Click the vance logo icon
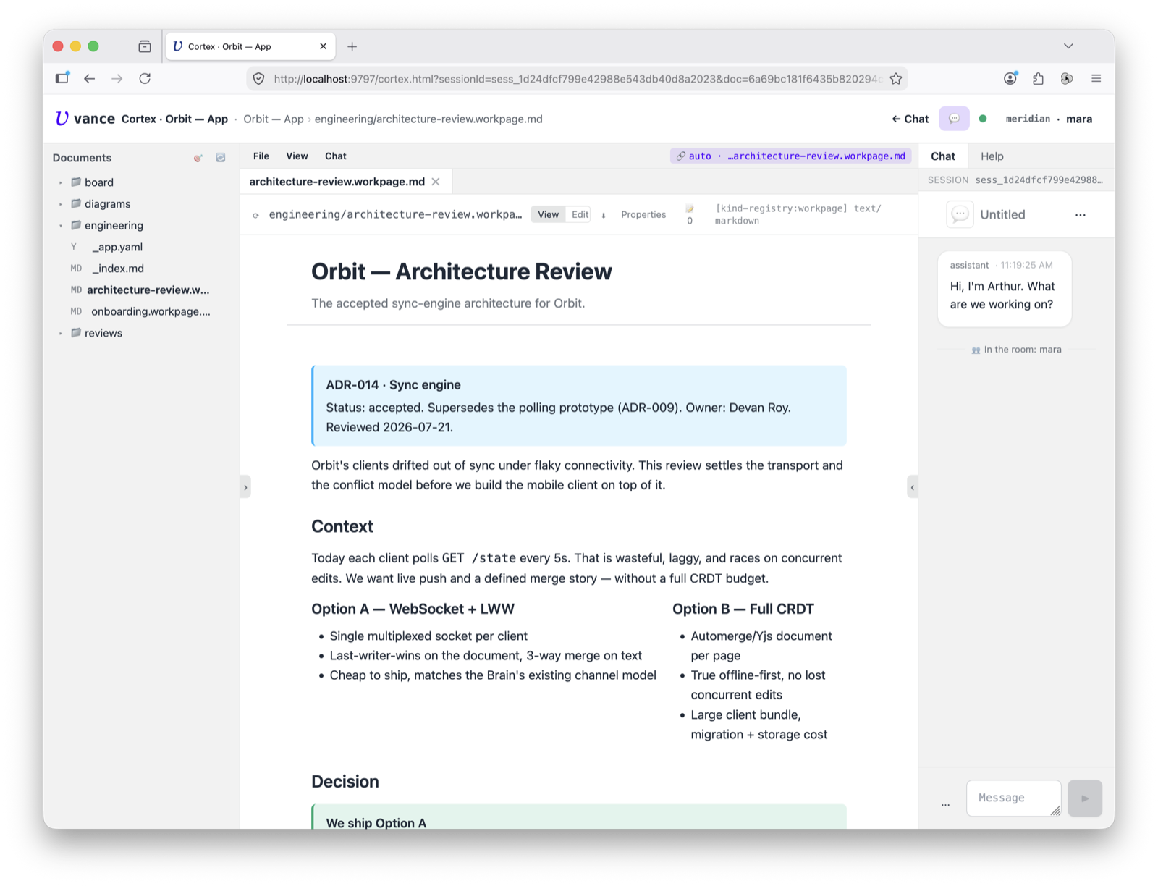Viewport: 1158px width, 886px height. point(62,119)
